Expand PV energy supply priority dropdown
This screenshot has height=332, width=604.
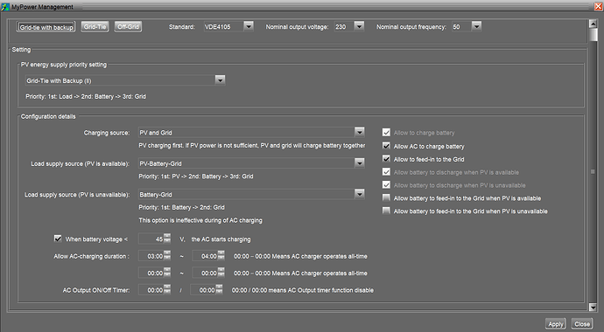coord(220,80)
